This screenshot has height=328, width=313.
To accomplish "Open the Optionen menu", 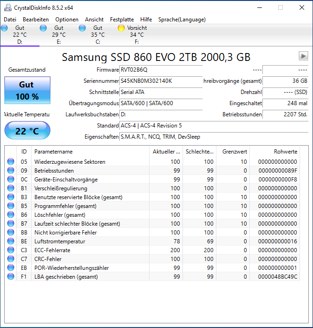I will [x=67, y=20].
